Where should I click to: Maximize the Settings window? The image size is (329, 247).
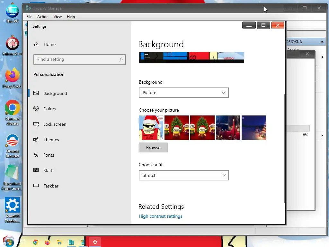pos(263,25)
